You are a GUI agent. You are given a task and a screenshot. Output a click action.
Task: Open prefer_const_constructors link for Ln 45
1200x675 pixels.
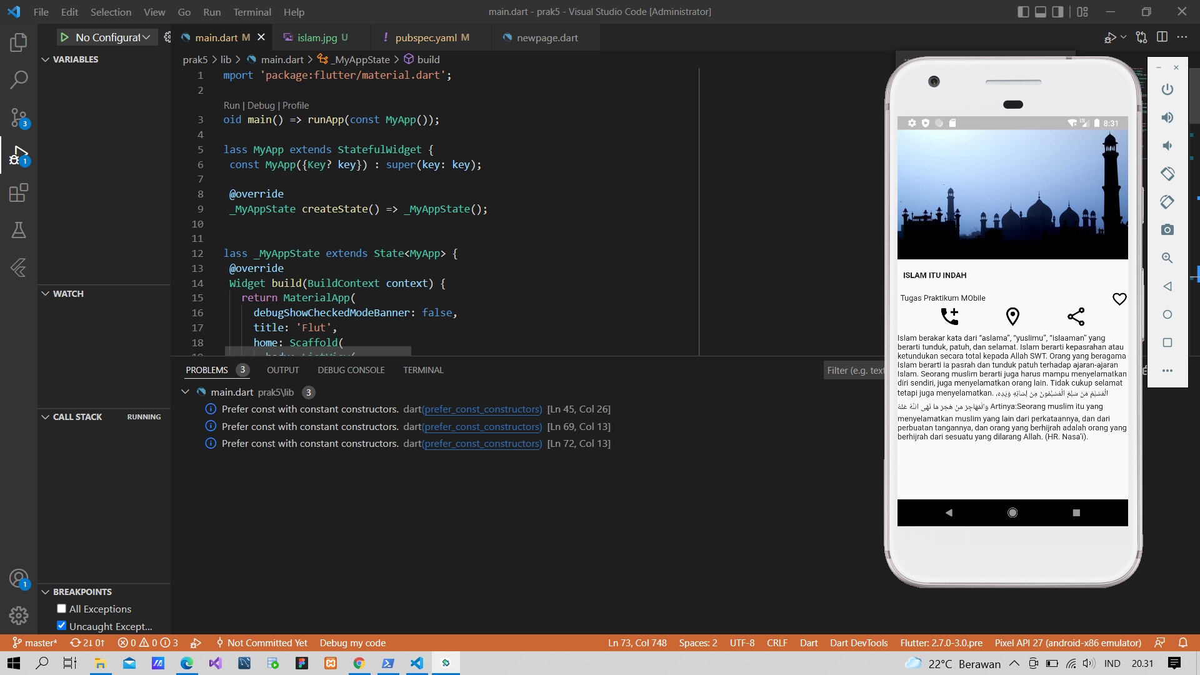click(x=482, y=409)
